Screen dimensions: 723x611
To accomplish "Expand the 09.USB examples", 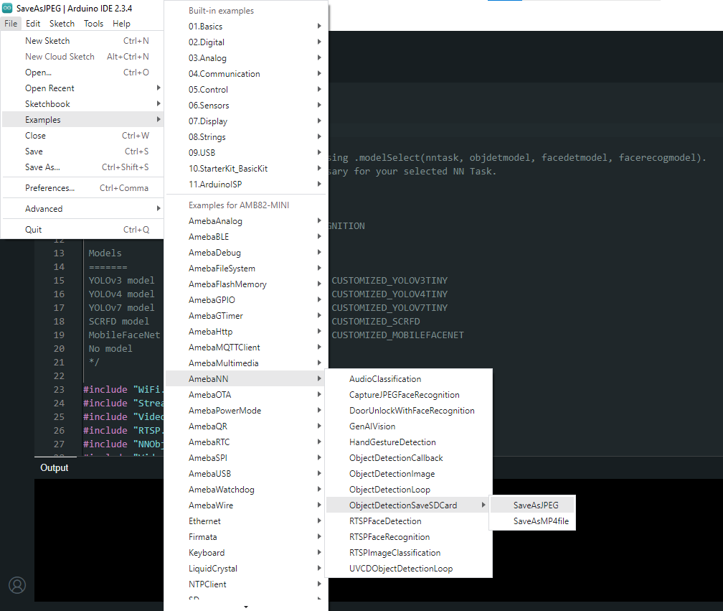I will (246, 152).
